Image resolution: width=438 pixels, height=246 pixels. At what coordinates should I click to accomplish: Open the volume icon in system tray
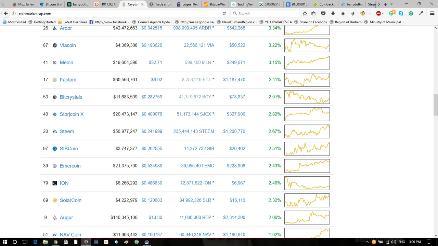point(393,242)
